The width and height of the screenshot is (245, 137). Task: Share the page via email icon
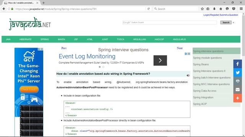238,89
